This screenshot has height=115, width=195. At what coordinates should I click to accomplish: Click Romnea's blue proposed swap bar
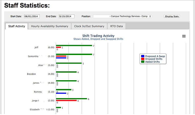pos(61,93)
